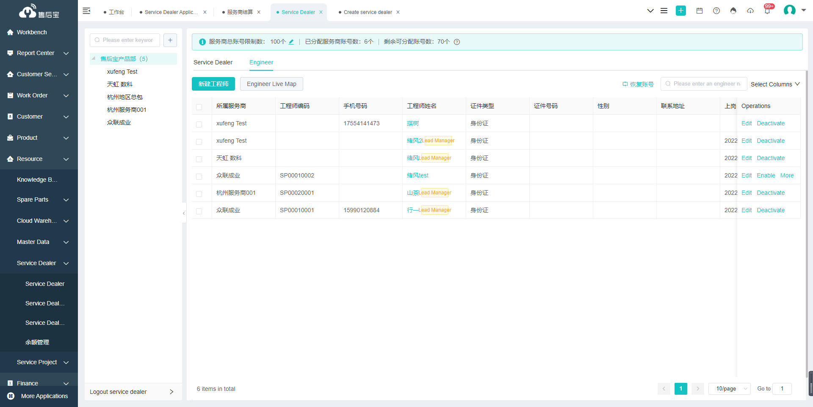Select 杭州地区总包 in dealer tree

pyautogui.click(x=125, y=97)
